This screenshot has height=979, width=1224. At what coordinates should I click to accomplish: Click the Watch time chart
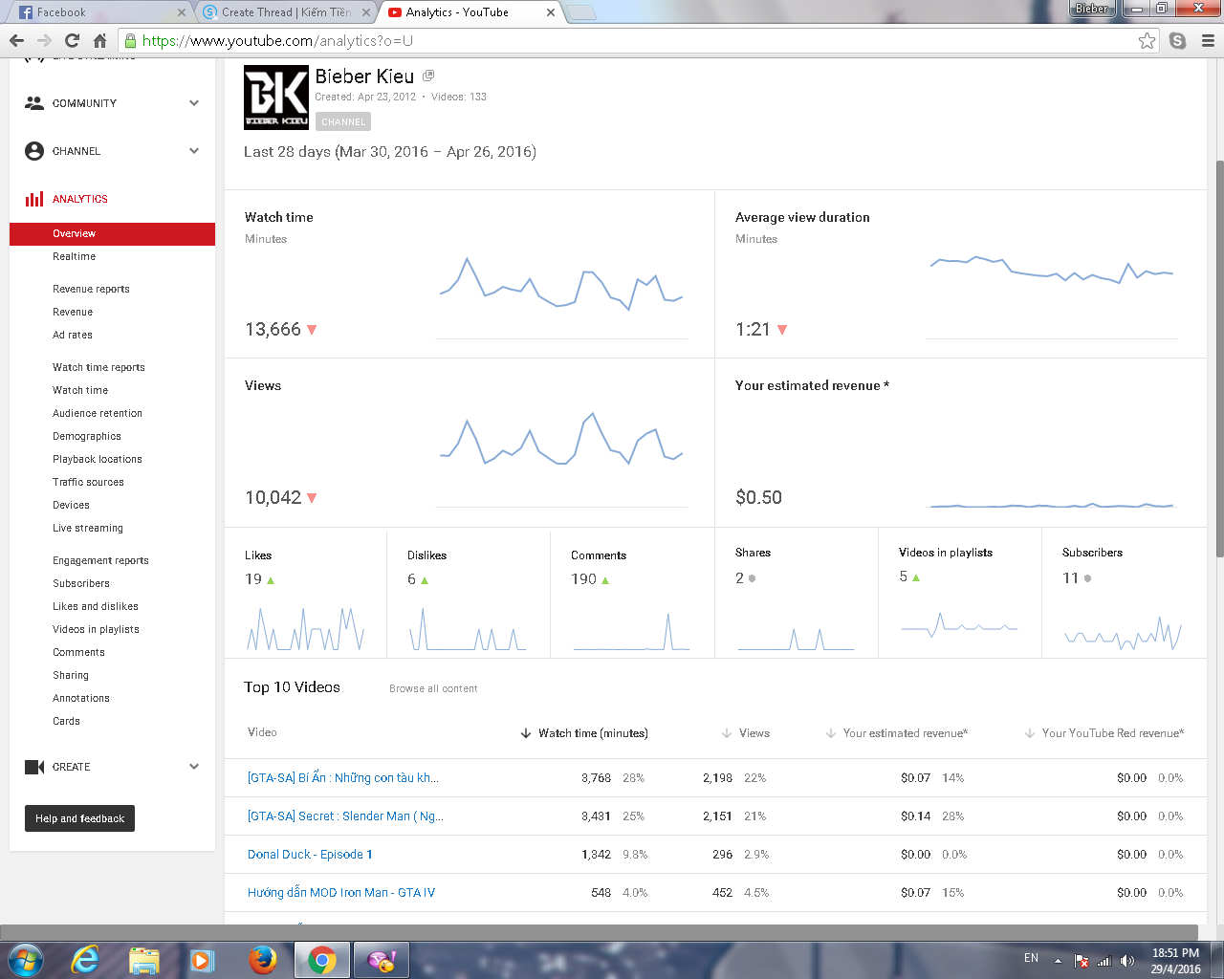[x=561, y=296]
